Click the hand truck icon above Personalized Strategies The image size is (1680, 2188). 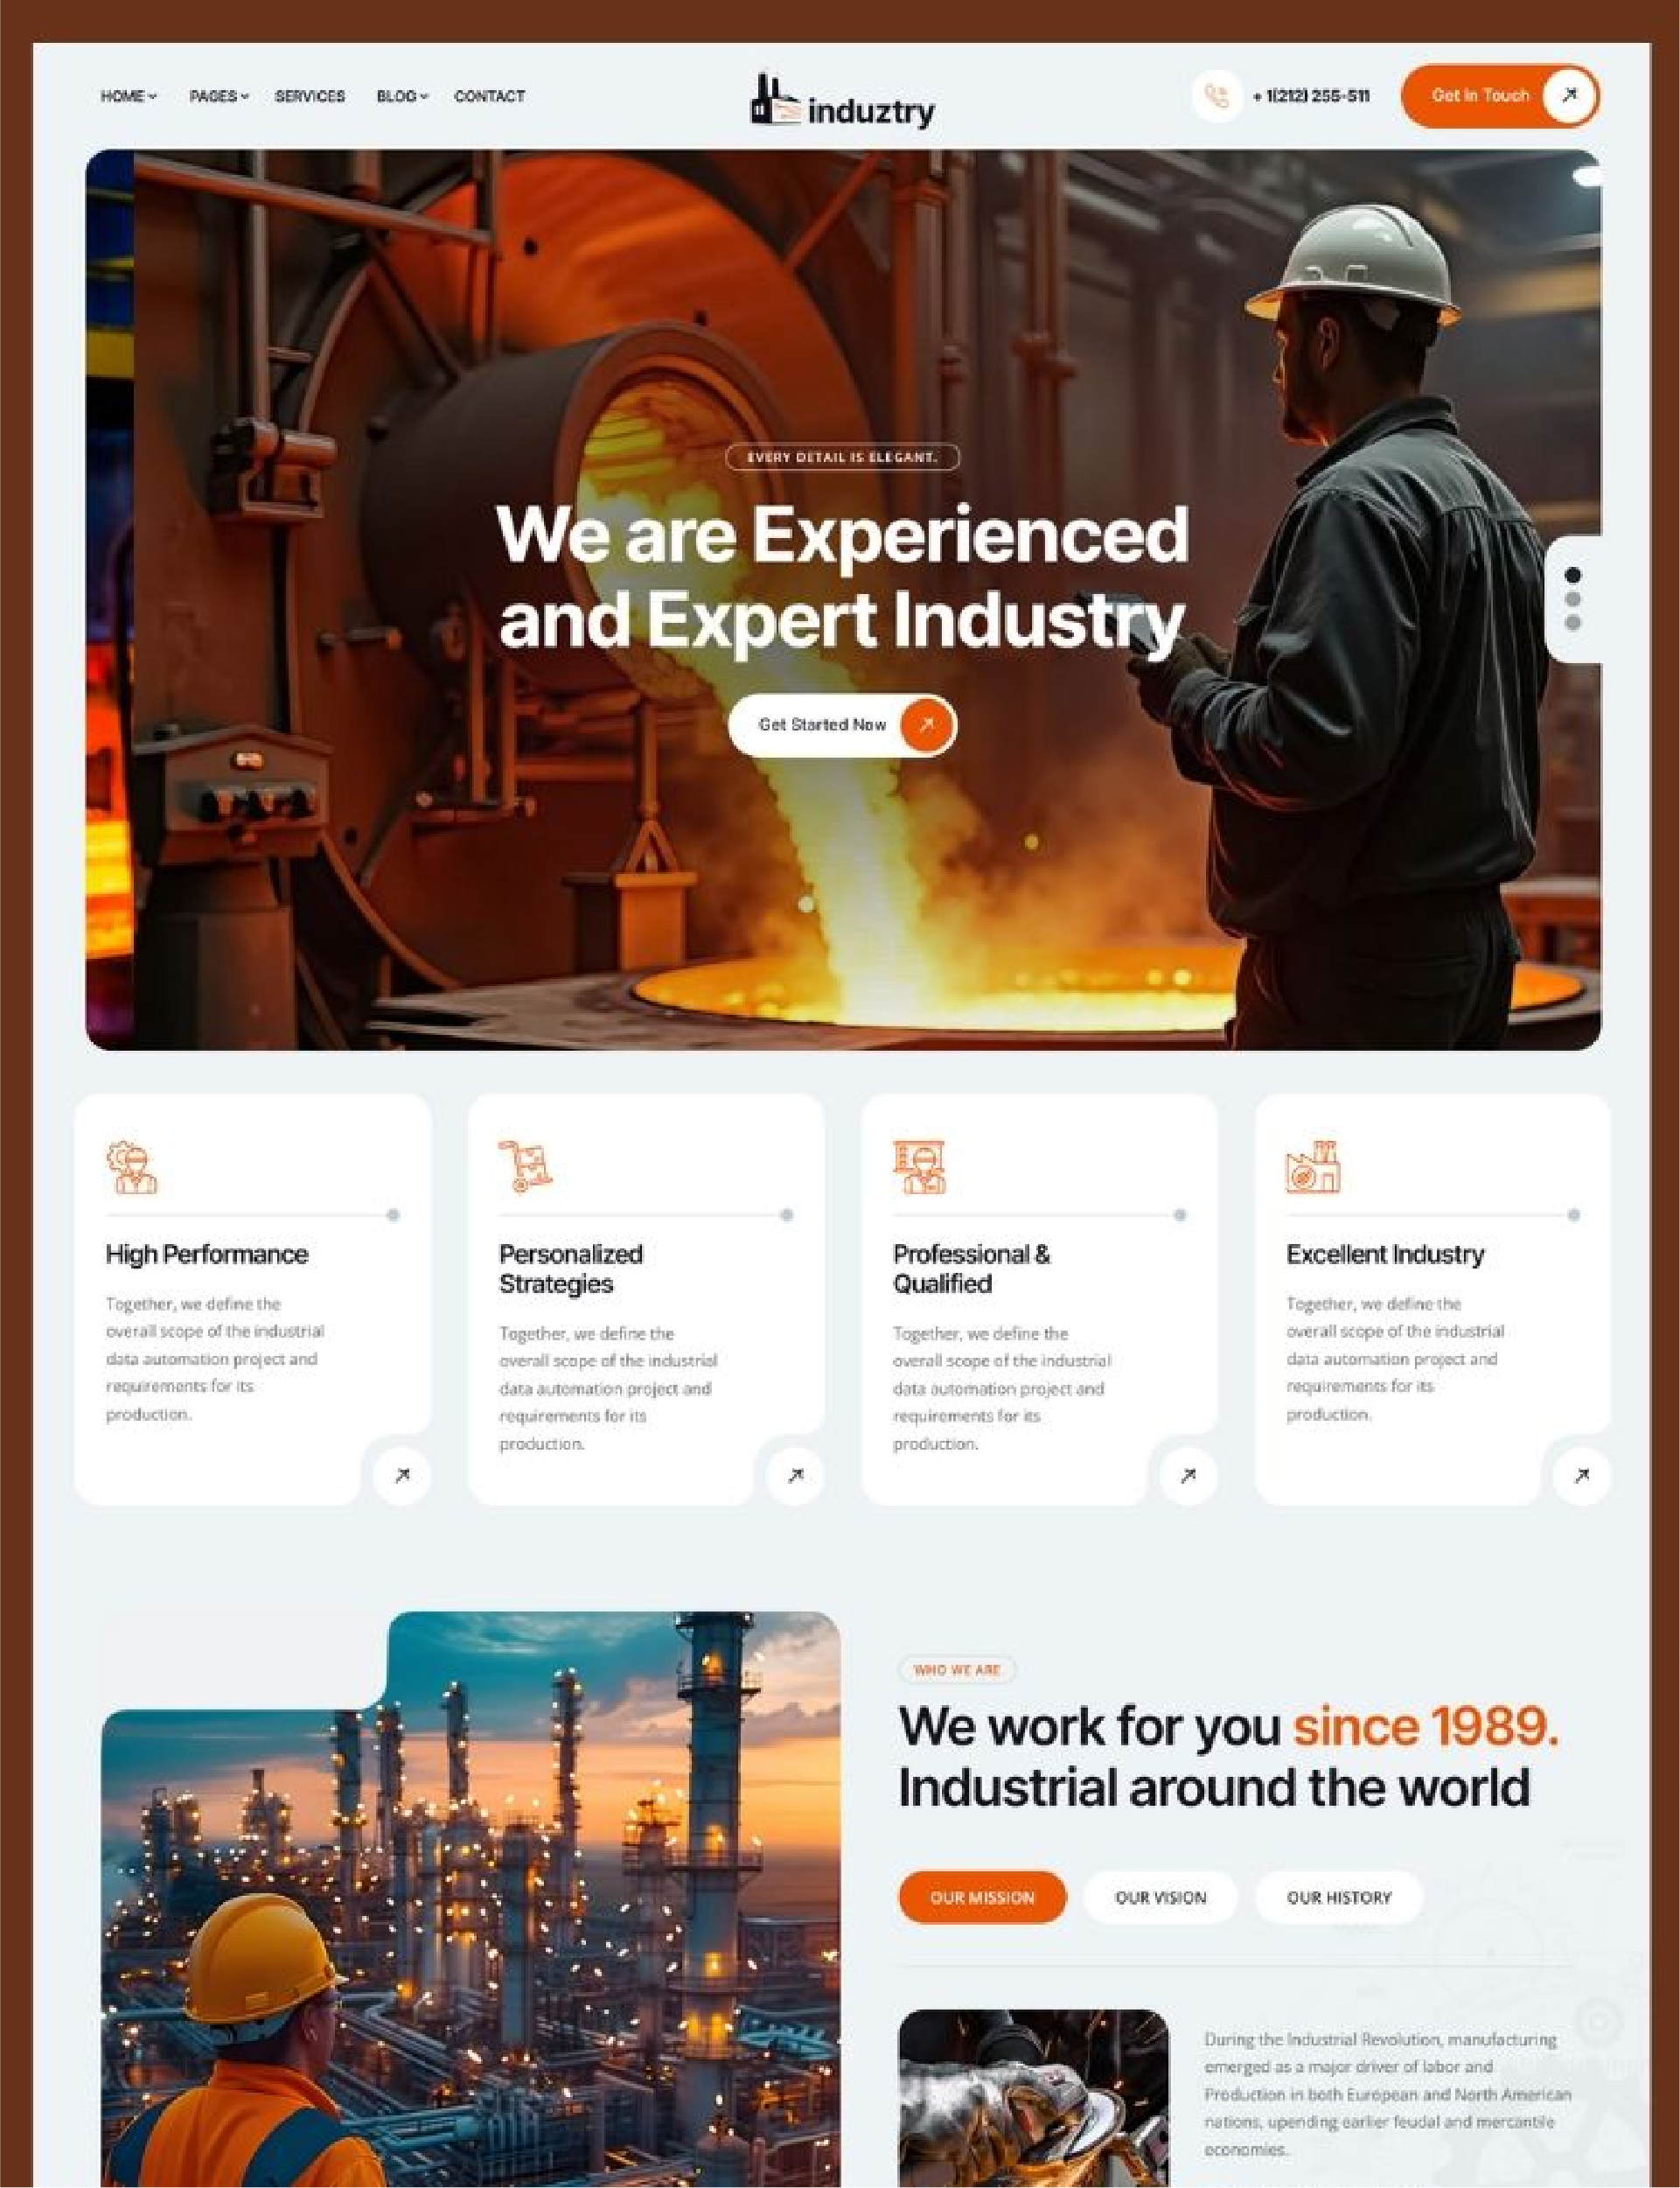(525, 1166)
